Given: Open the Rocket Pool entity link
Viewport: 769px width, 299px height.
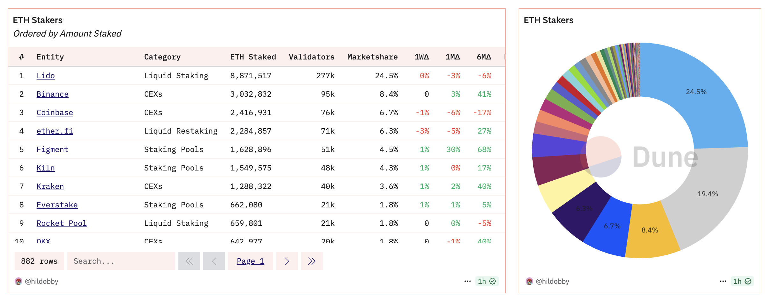Looking at the screenshot, I should click(61, 223).
